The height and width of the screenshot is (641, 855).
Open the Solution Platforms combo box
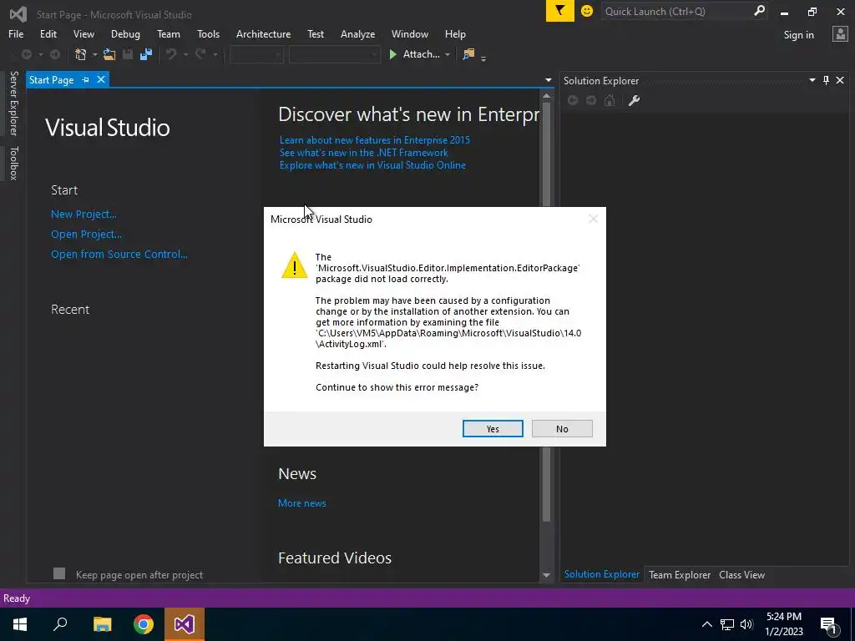tap(334, 54)
